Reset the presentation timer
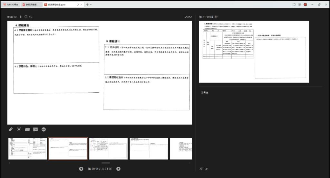The width and height of the screenshot is (330, 178). (x=26, y=17)
